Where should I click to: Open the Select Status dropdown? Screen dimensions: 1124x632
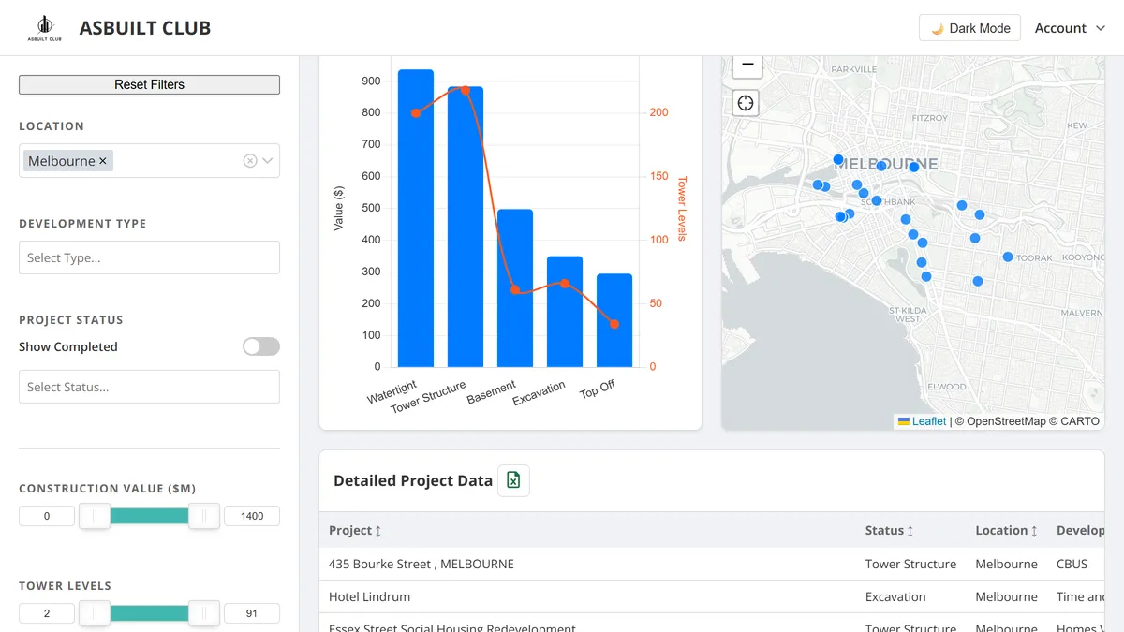click(x=149, y=387)
